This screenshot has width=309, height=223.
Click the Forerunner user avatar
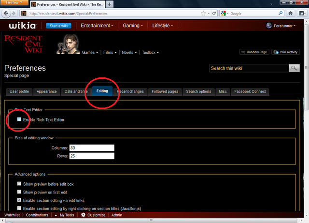(x=269, y=26)
